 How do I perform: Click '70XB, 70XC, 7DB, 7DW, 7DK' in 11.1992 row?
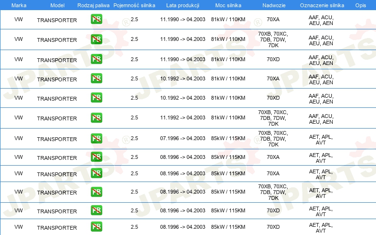(273, 118)
